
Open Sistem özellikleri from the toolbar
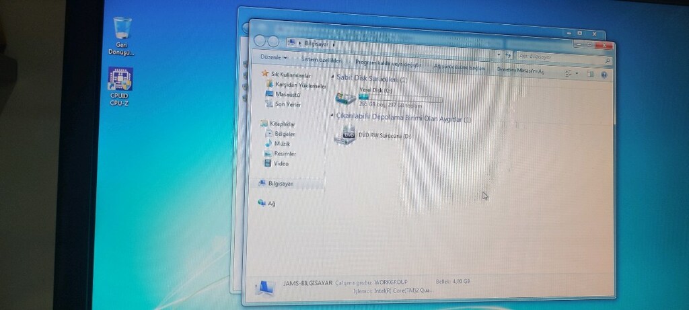[x=321, y=60]
